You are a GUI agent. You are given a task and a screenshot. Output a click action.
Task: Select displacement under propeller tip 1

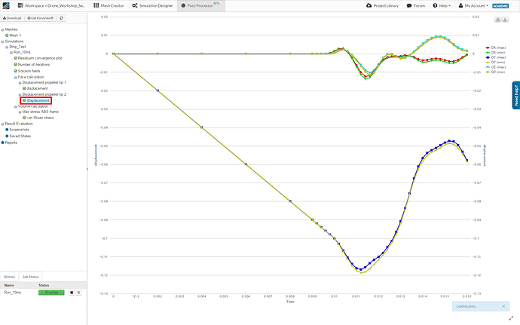(35, 88)
